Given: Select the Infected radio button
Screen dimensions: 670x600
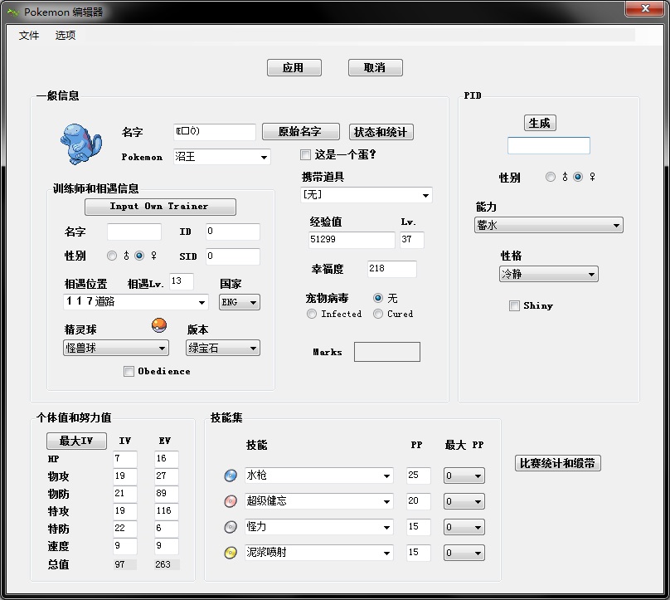Looking at the screenshot, I should click(x=312, y=314).
